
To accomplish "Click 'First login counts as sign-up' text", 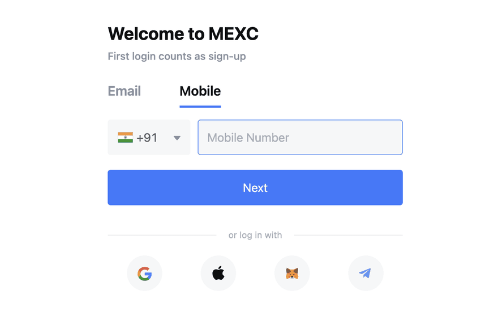I will [x=177, y=57].
